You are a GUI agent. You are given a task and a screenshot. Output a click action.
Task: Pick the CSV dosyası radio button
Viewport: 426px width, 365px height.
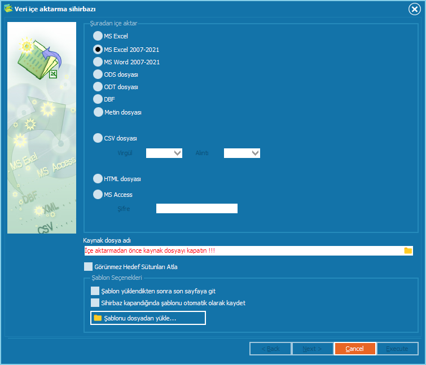pos(98,138)
